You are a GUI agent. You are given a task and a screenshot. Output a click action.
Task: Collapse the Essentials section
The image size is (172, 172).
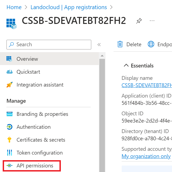[126, 66]
